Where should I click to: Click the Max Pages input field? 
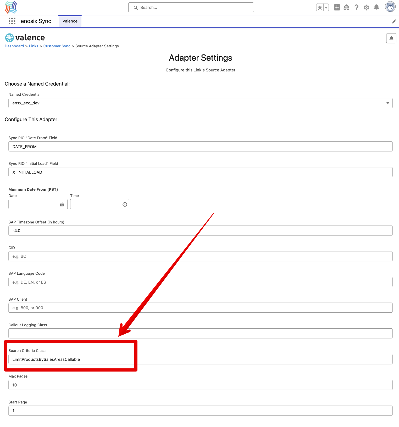pyautogui.click(x=201, y=385)
